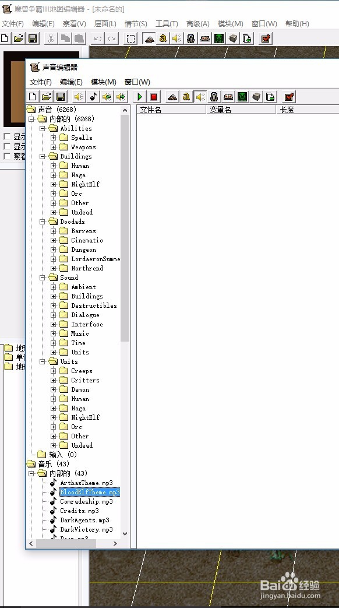This screenshot has width=339, height=608.
Task: Select Comradeship.mp3 music file
Action: [x=86, y=501]
